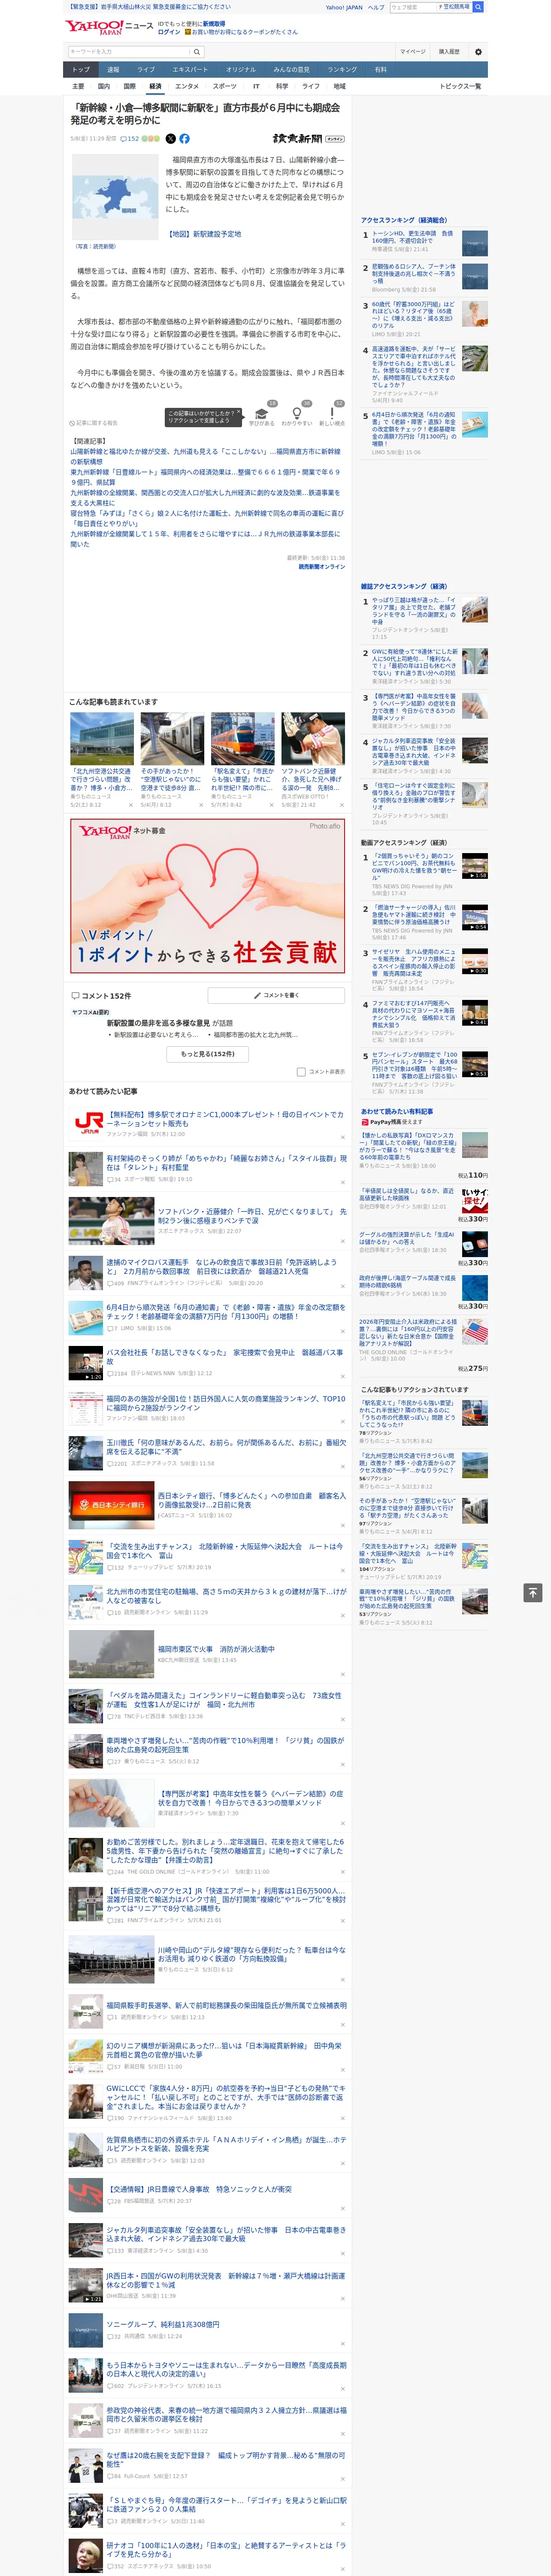Screen dimensions: 551x2576
Task: Click the blue web search magnifier button
Action: click(x=478, y=7)
